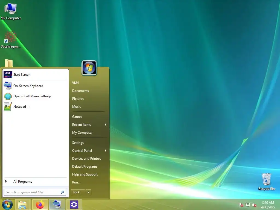Click the muted volume tray icon

pyautogui.click(x=254, y=205)
